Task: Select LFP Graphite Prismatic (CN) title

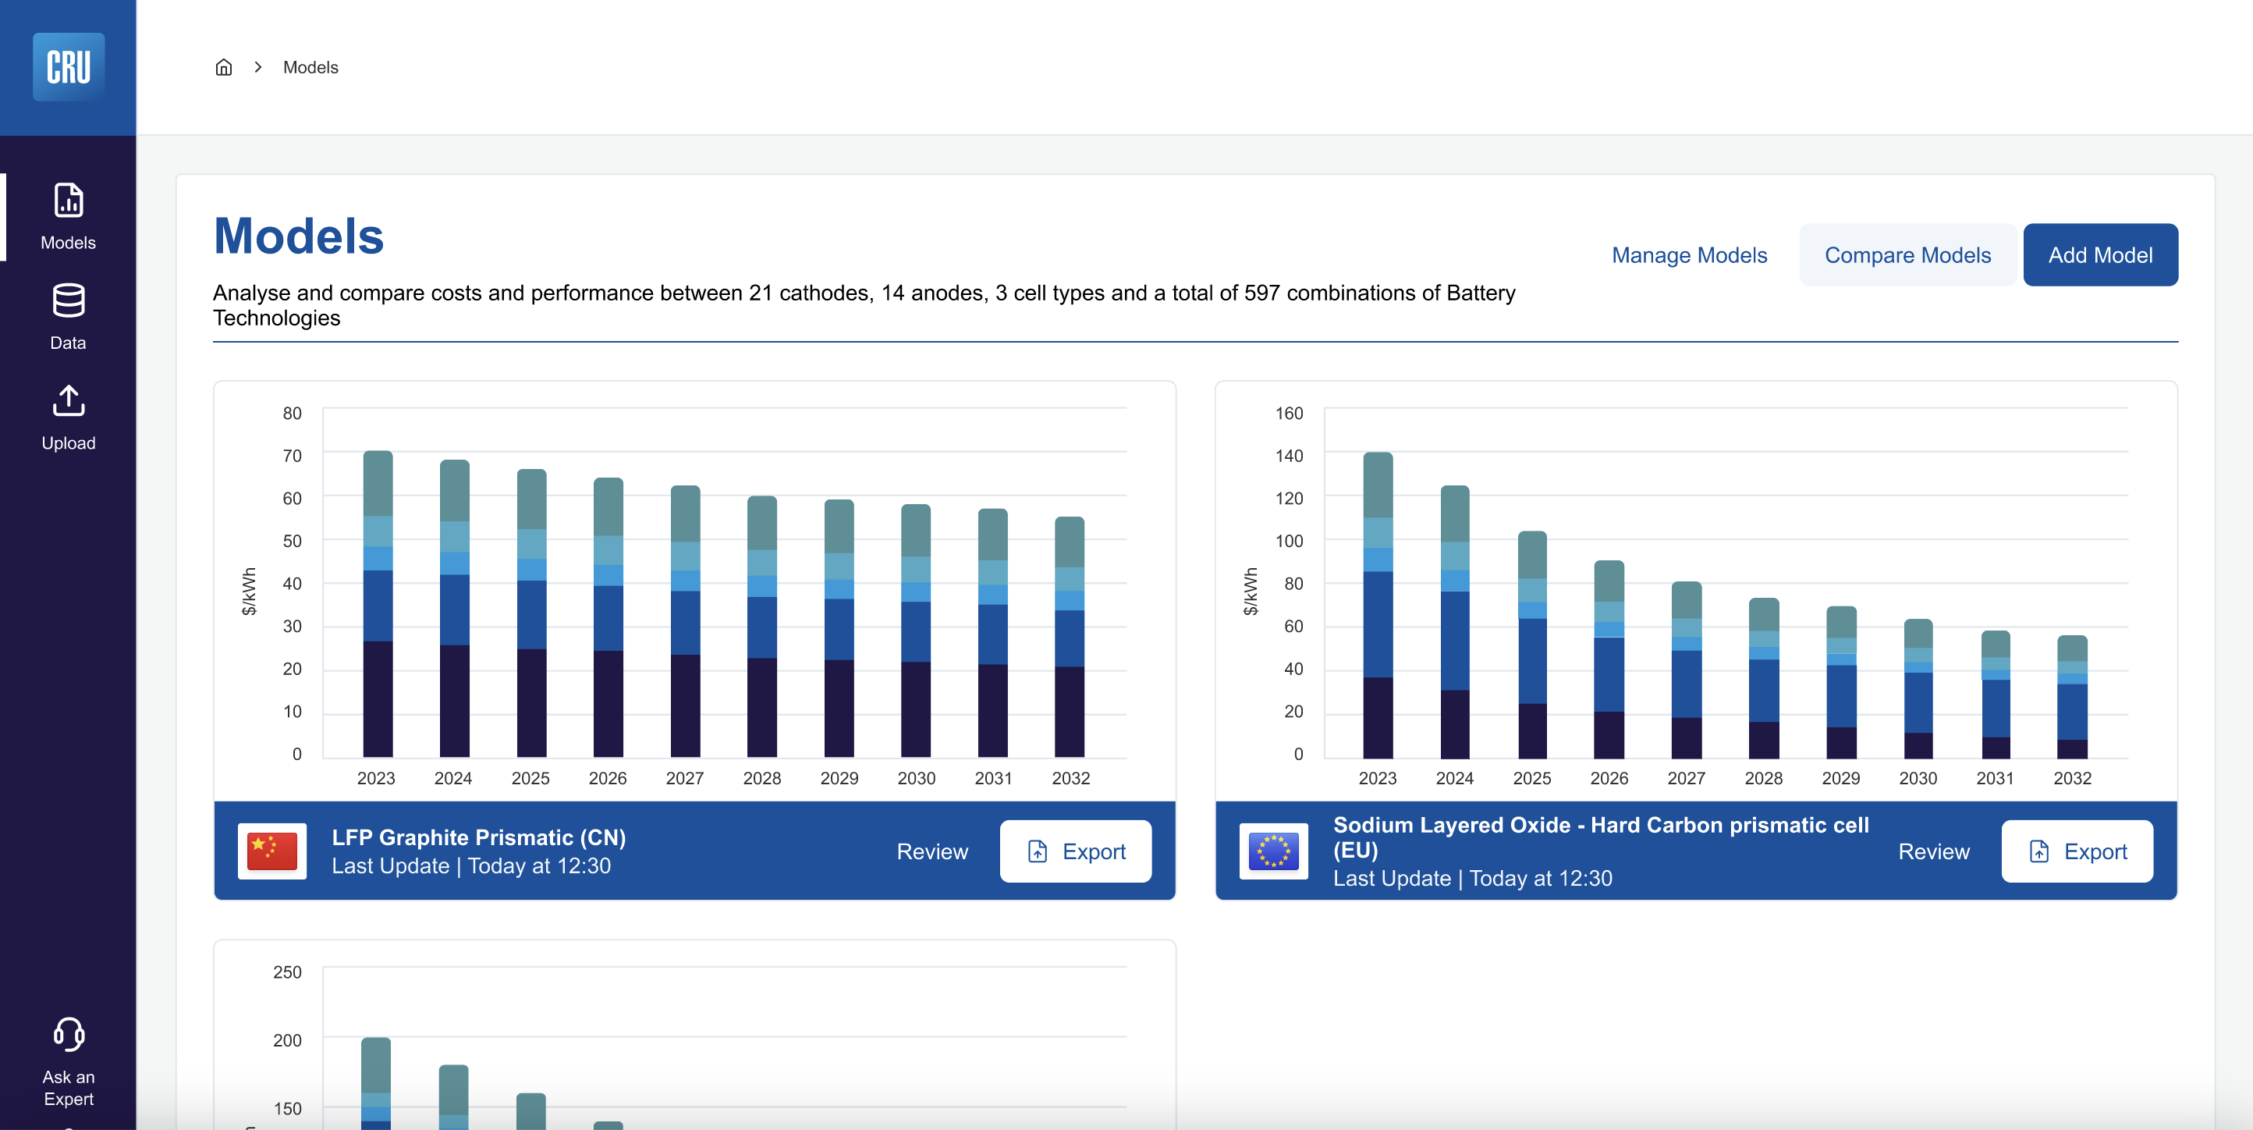Action: 478,837
